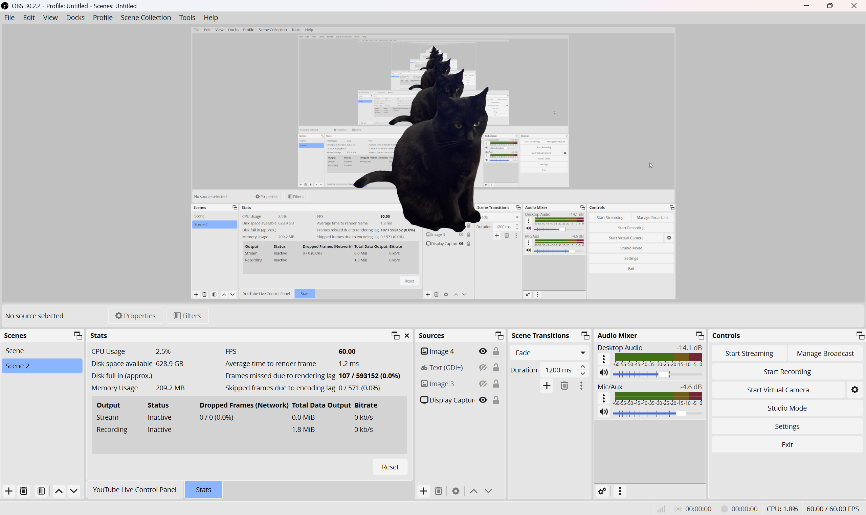Screen dimensions: 866x515
Task: Unlock the Display Capture source
Action: 496,400
